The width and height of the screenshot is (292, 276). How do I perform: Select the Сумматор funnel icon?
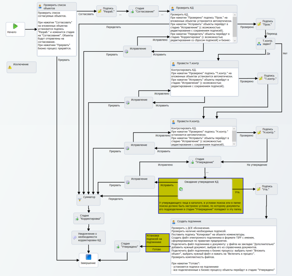(x=80, y=200)
